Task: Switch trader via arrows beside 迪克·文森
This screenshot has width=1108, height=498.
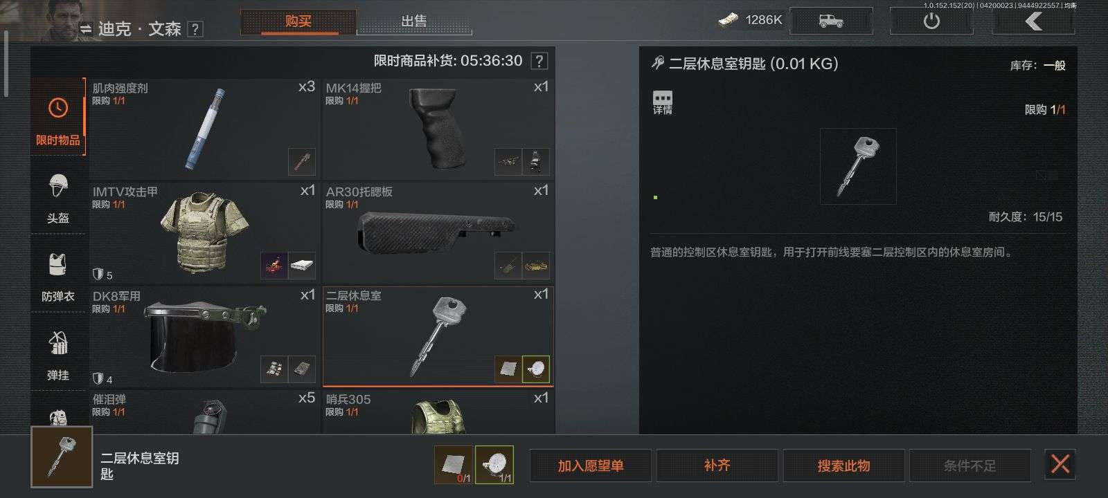Action: point(86,29)
